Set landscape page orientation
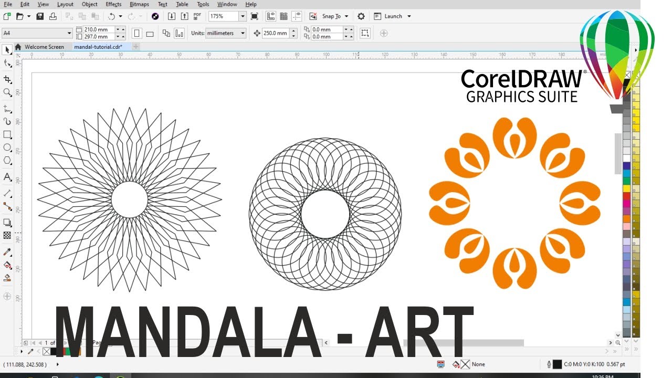672x378 pixels. [150, 33]
